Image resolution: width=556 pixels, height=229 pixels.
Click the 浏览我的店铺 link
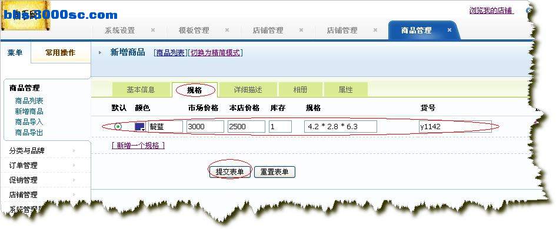(x=491, y=11)
